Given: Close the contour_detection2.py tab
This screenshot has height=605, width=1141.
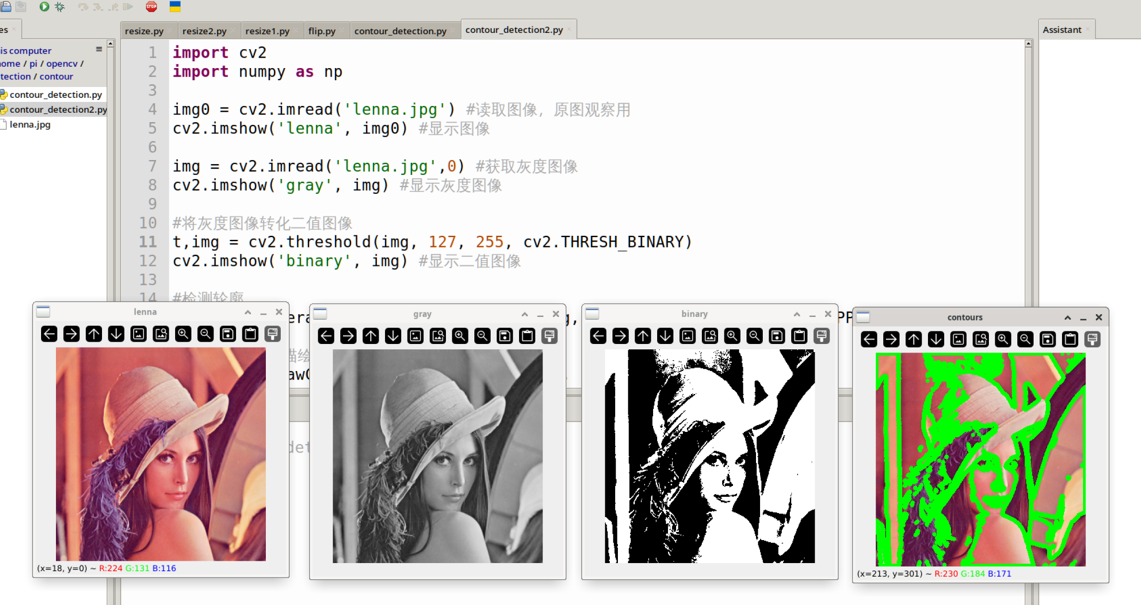Looking at the screenshot, I should pos(570,29).
